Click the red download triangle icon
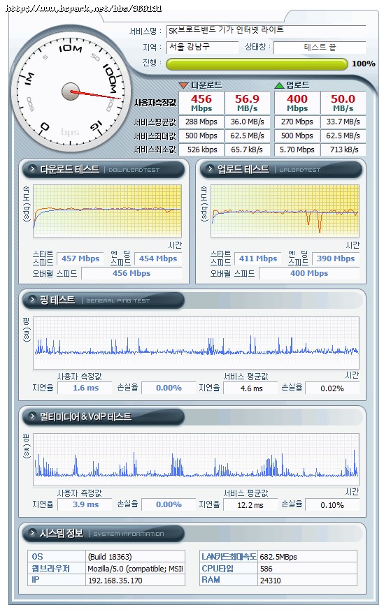The width and height of the screenshot is (384, 612). click(x=183, y=85)
